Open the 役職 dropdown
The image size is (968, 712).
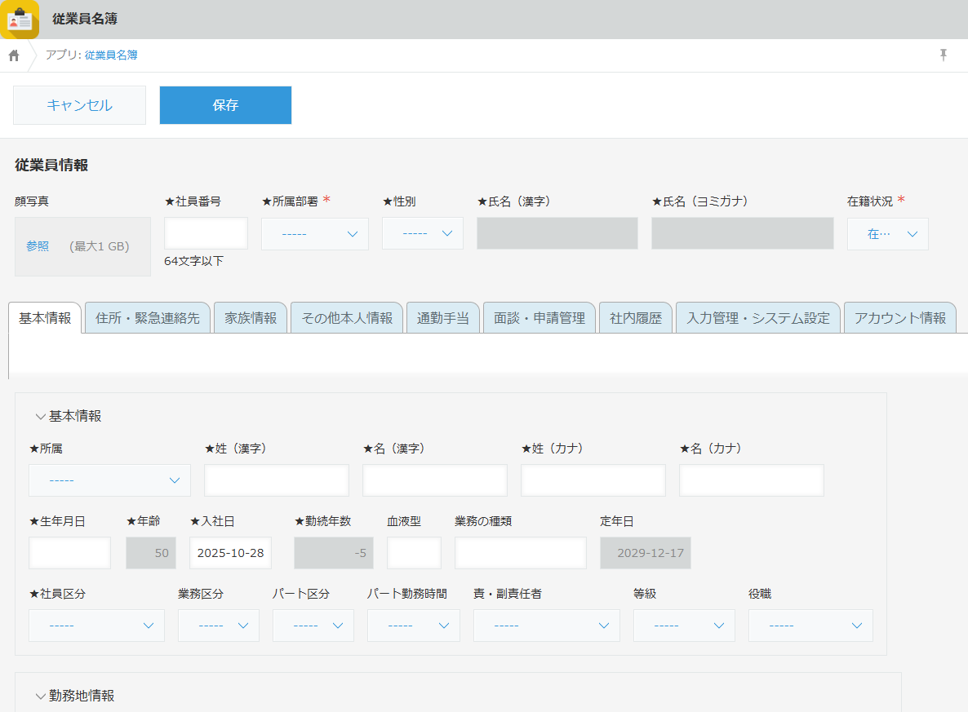[x=810, y=626]
